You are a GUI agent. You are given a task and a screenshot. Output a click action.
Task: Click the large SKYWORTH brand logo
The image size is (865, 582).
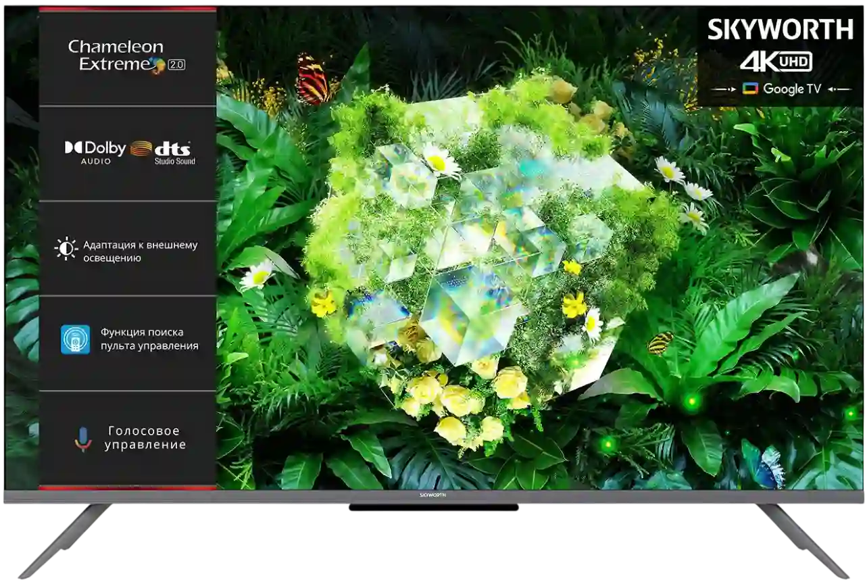780,30
